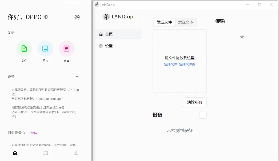Expand 附近设备 chevron in mobile app
This screenshot has width=279, height=161.
click(x=25, y=133)
